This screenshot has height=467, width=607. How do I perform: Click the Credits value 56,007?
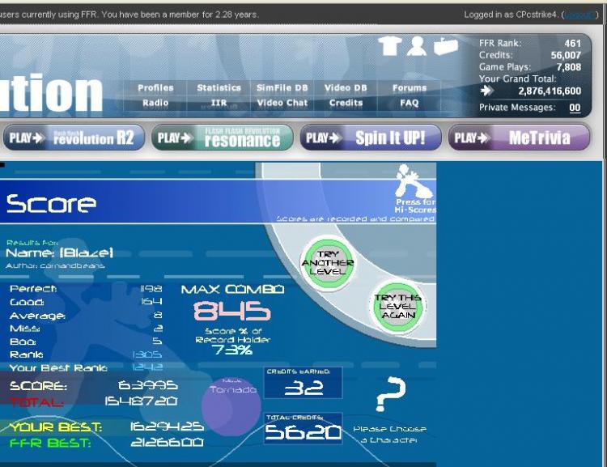pos(566,55)
